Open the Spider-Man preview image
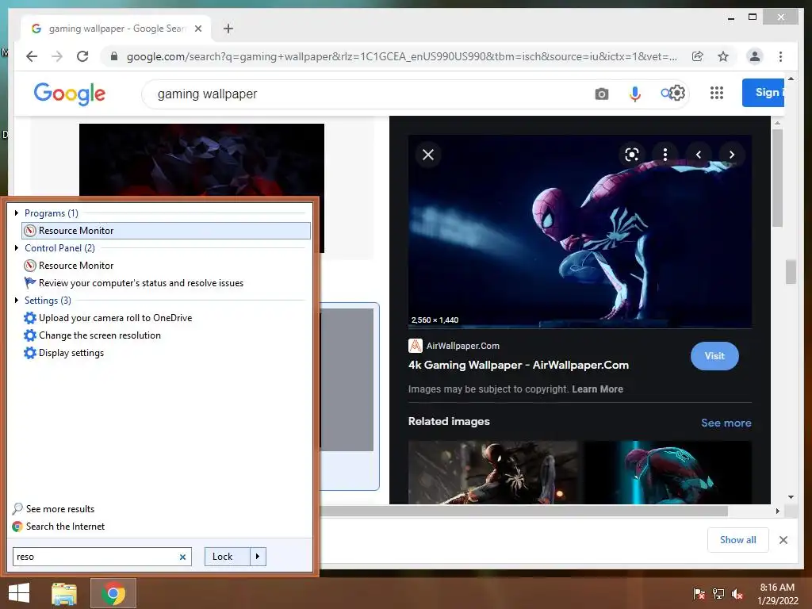812x609 pixels. 580,232
